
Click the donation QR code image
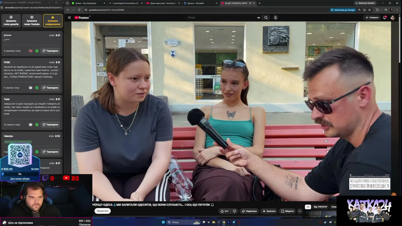pyautogui.click(x=20, y=155)
